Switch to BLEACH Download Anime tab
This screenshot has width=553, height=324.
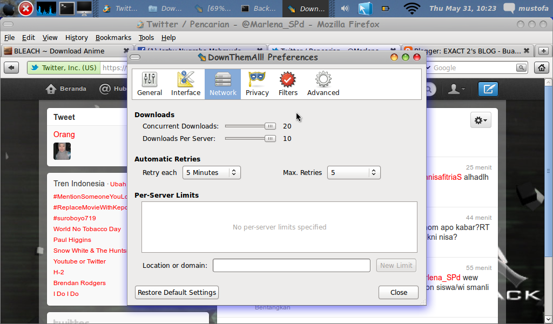(x=67, y=51)
